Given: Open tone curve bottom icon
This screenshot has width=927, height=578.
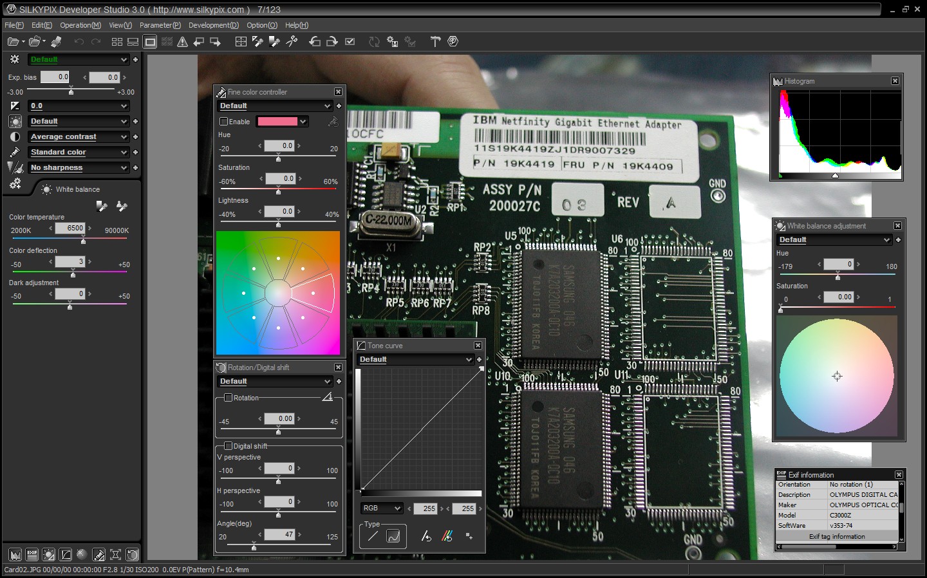Looking at the screenshot, I should point(65,555).
